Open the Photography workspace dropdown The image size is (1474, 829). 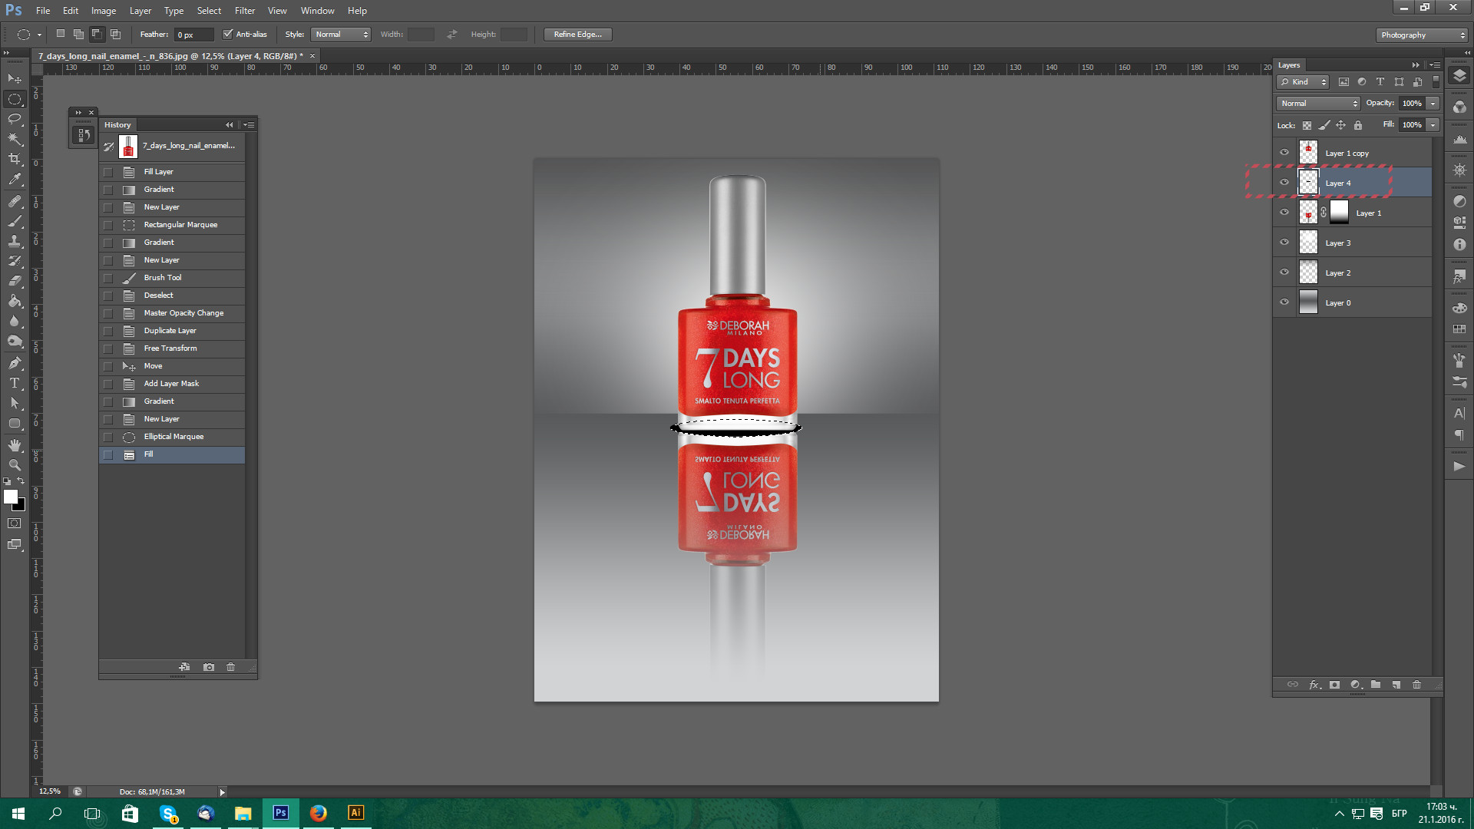1422,35
